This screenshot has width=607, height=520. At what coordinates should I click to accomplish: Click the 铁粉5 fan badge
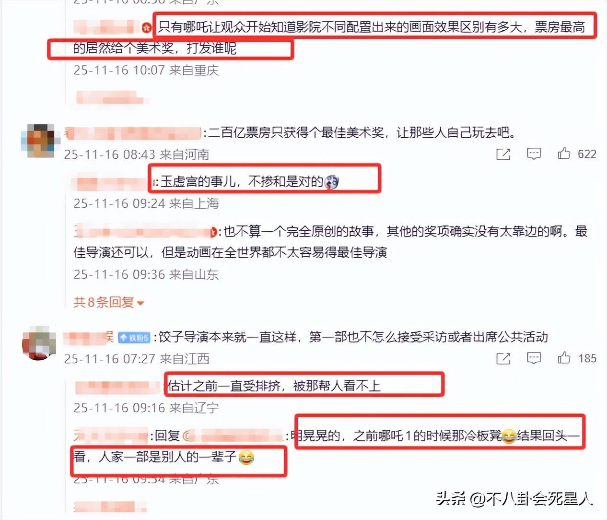click(134, 338)
